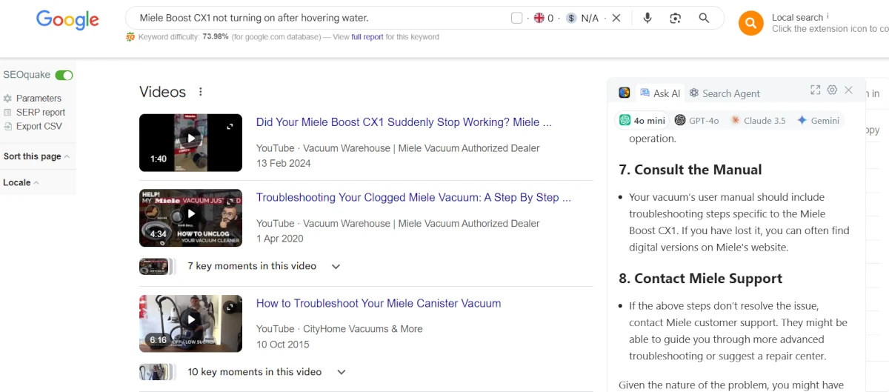Click 'CityHome Vacuums & More' channel text
The image size is (889, 392).
363,329
